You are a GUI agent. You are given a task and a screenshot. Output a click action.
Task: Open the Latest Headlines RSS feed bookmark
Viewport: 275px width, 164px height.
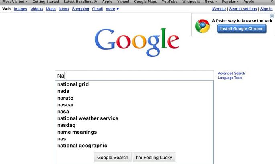tap(81, 2)
